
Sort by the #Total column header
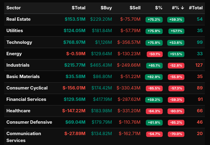pos(196,8)
